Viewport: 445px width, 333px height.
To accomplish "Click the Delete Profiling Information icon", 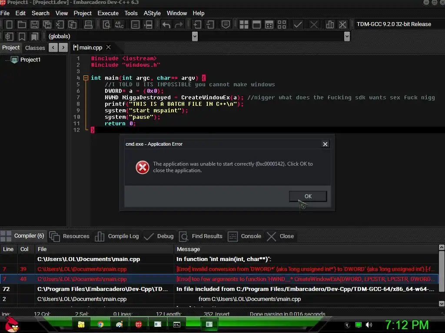I will tap(342, 25).
